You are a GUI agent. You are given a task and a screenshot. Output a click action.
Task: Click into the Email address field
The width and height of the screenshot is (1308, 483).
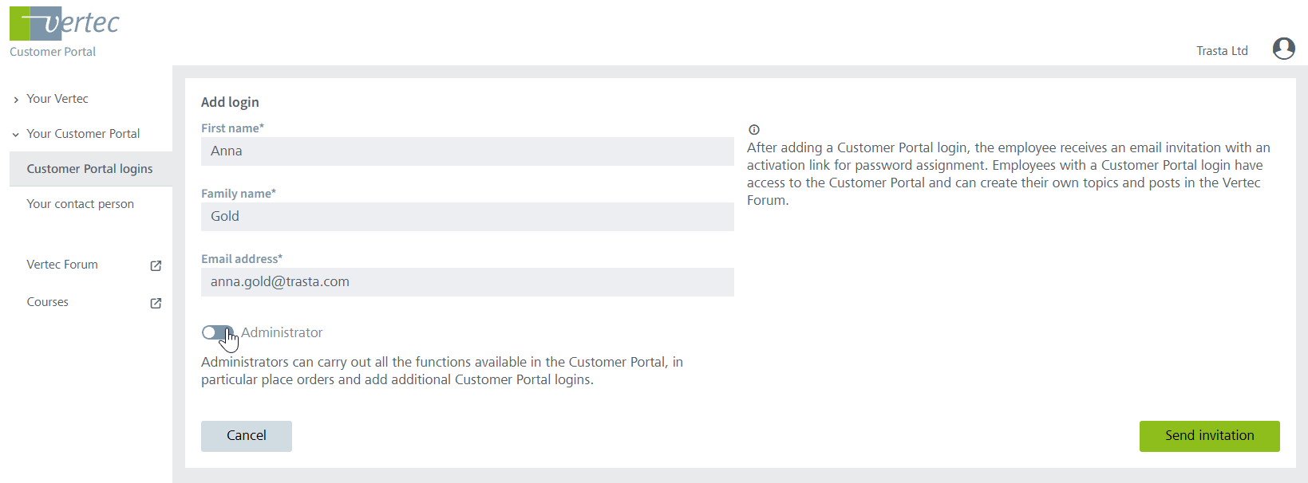pyautogui.click(x=467, y=282)
